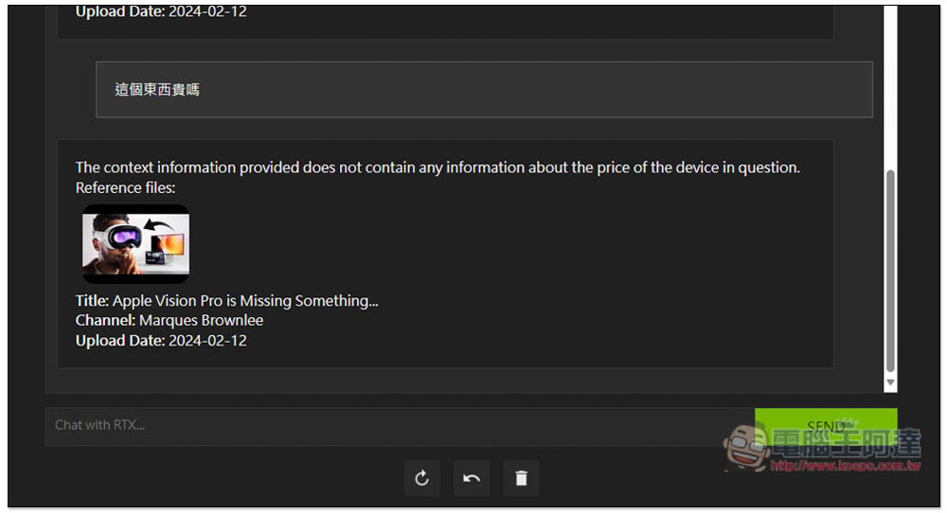Click the green SEND button
The width and height of the screenshot is (947, 513).
point(826,427)
